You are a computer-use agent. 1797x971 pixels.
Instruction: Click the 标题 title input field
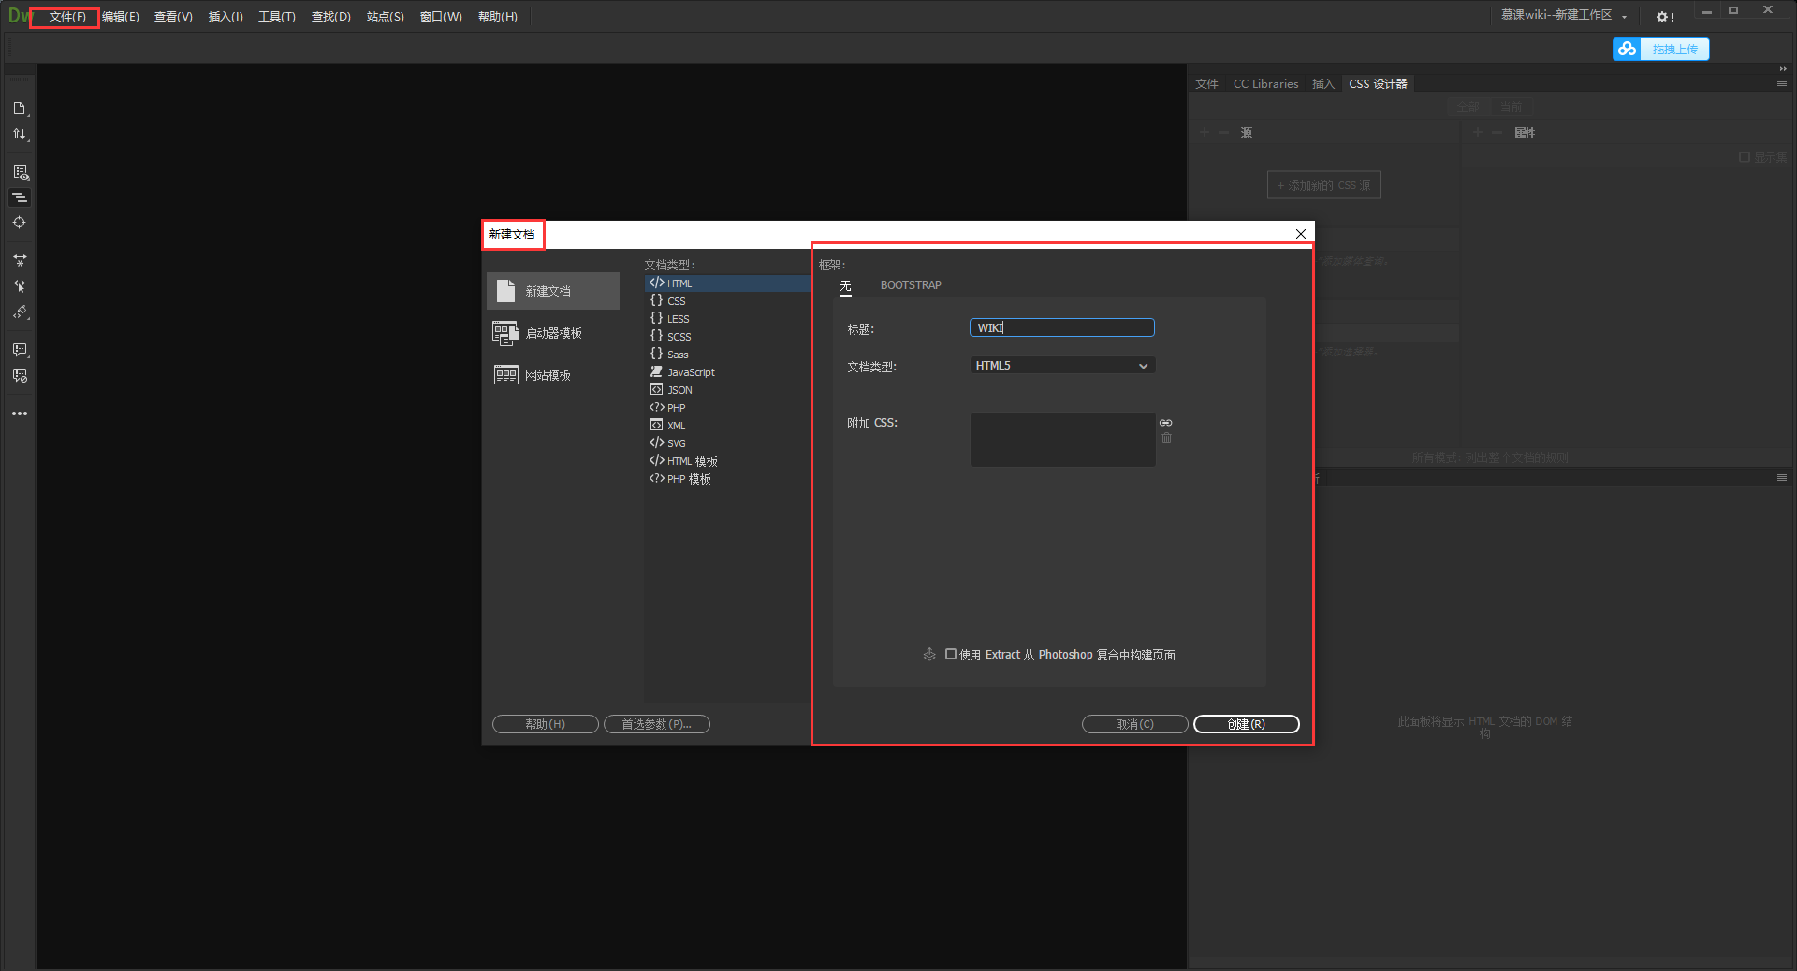[x=1062, y=327]
